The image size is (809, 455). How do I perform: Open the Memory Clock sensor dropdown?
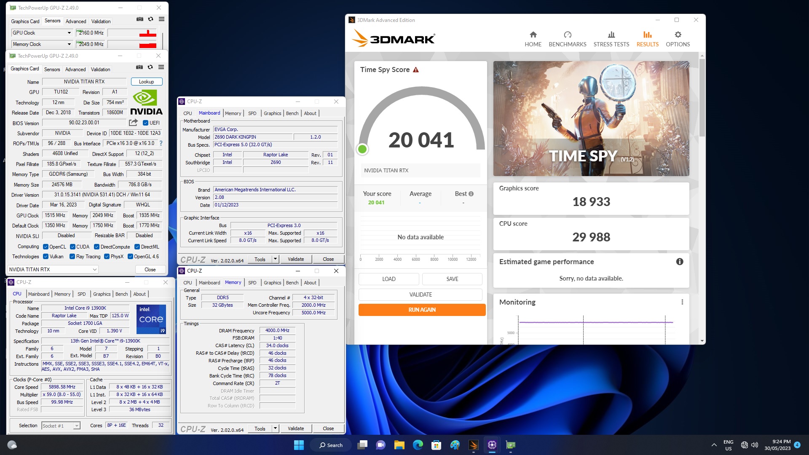coord(69,44)
